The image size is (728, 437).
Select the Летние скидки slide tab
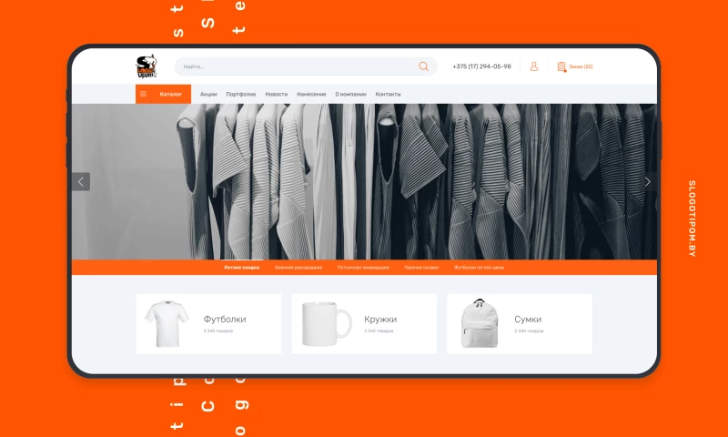point(241,268)
